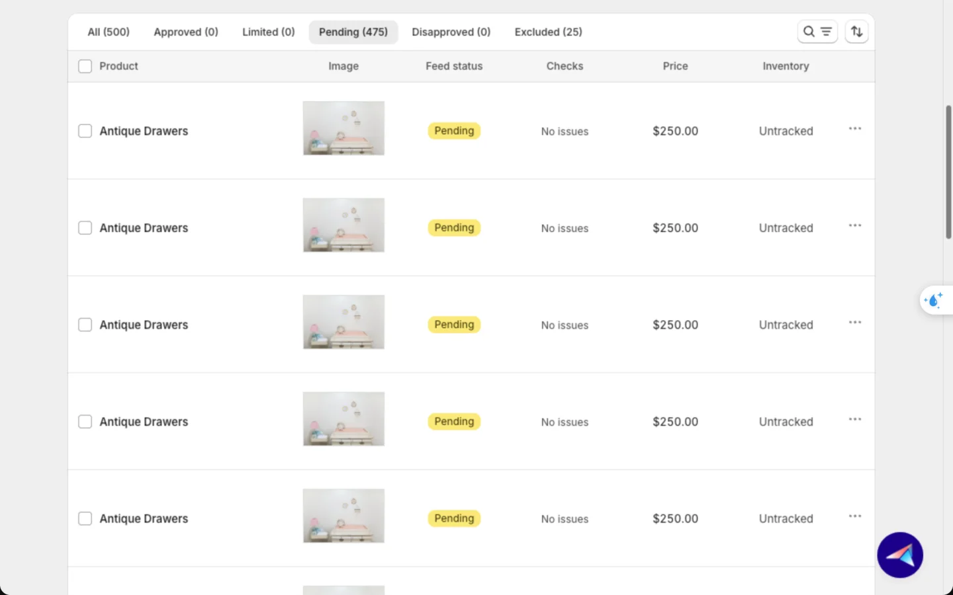The width and height of the screenshot is (953, 595).
Task: Check the third Antique Drawers row checkbox
Action: (x=85, y=325)
